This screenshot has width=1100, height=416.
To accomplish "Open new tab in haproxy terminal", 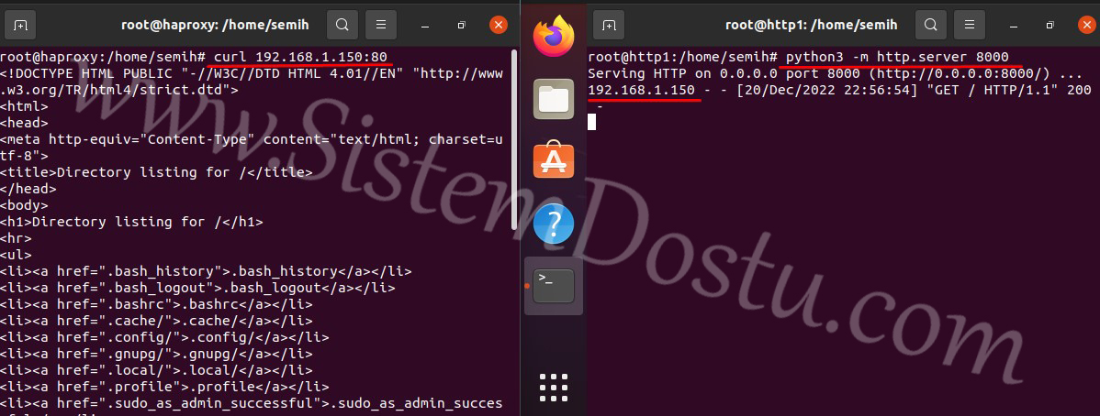I will (20, 25).
